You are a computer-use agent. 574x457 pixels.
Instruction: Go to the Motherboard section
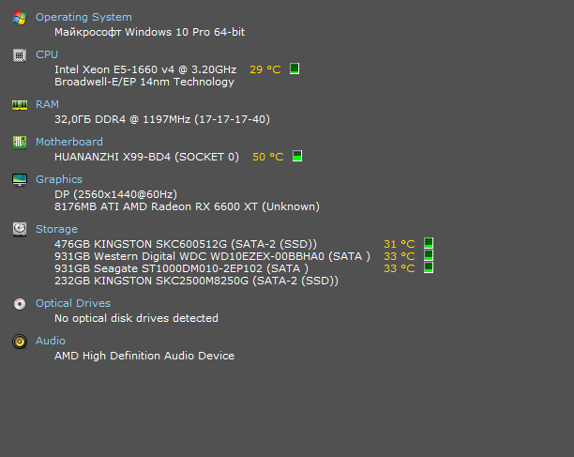(x=69, y=142)
